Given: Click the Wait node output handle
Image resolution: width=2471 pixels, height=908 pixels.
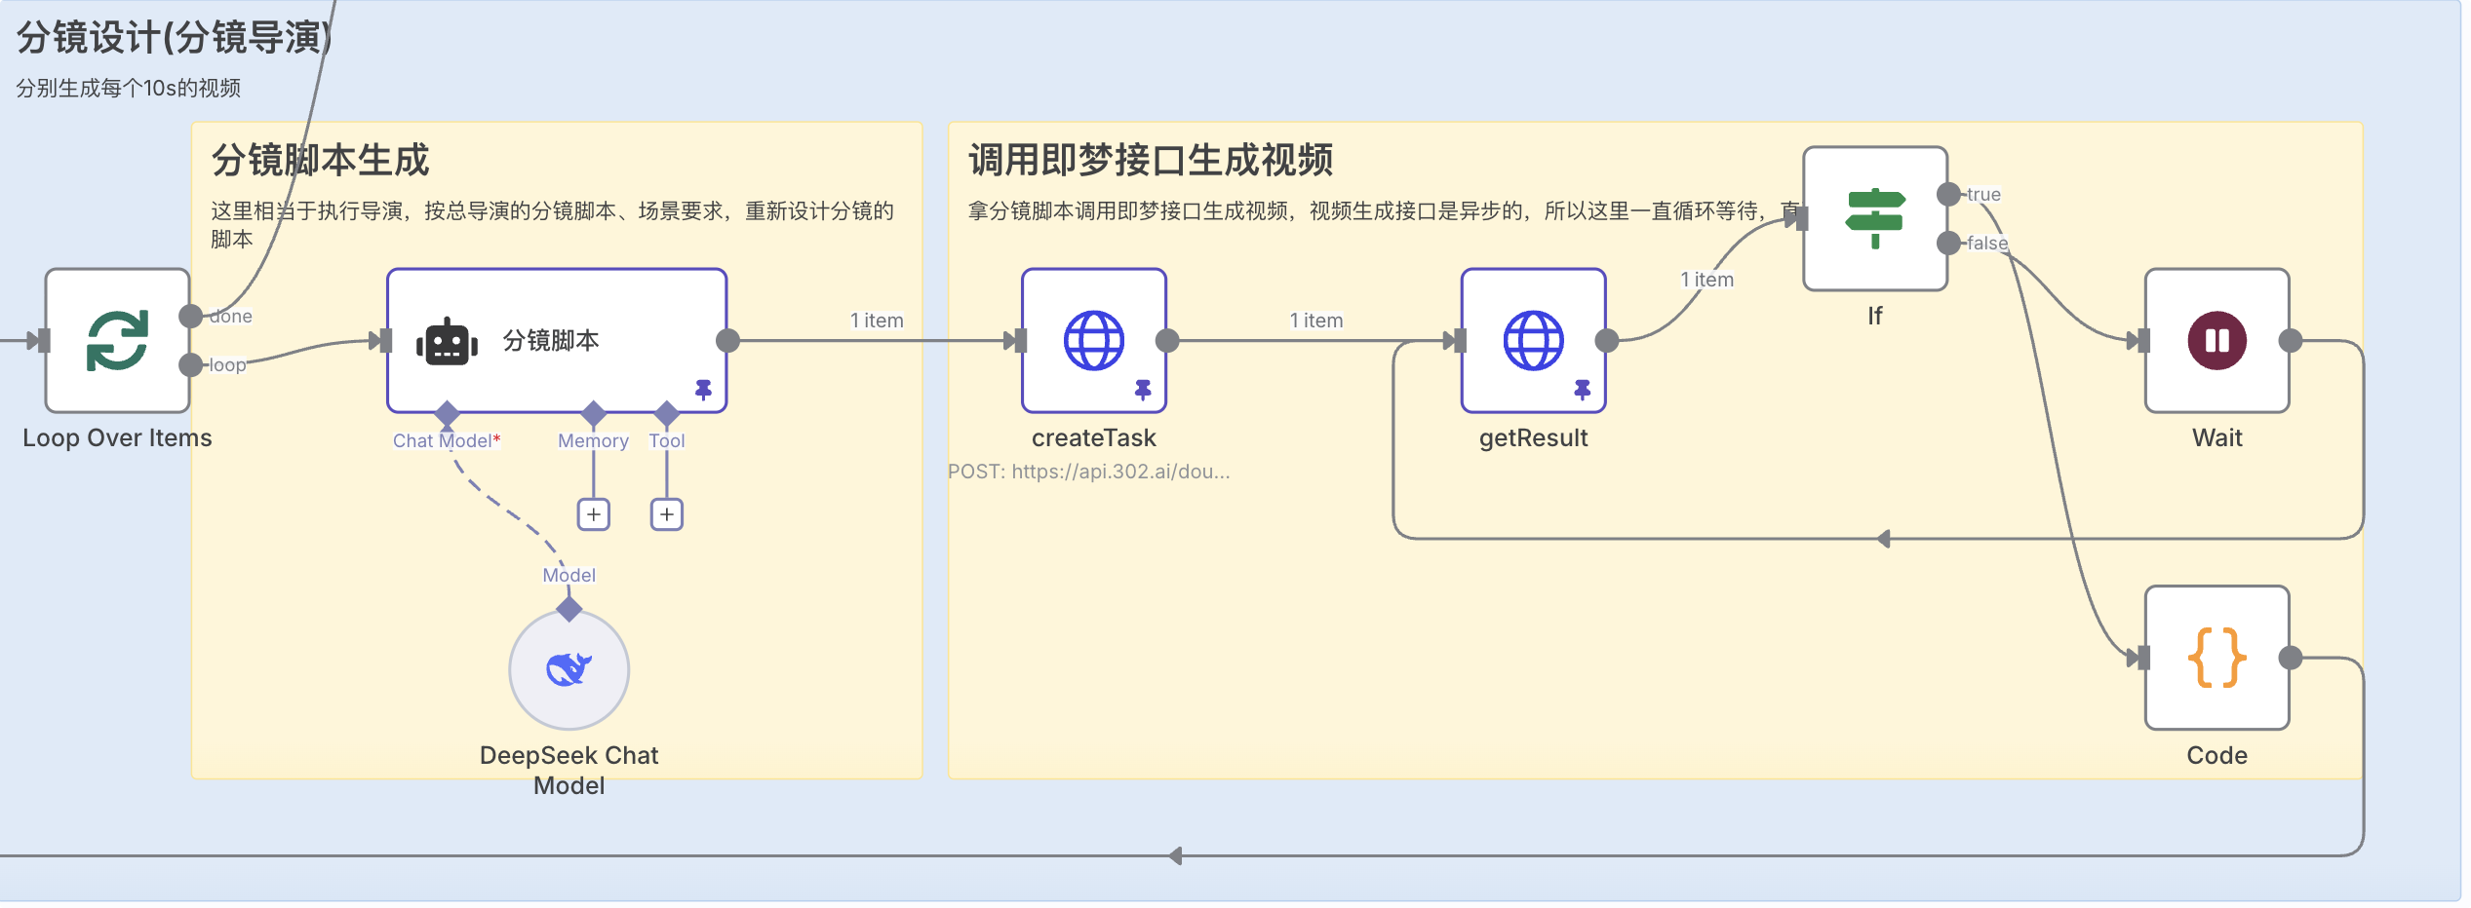Looking at the screenshot, I should [x=2291, y=341].
